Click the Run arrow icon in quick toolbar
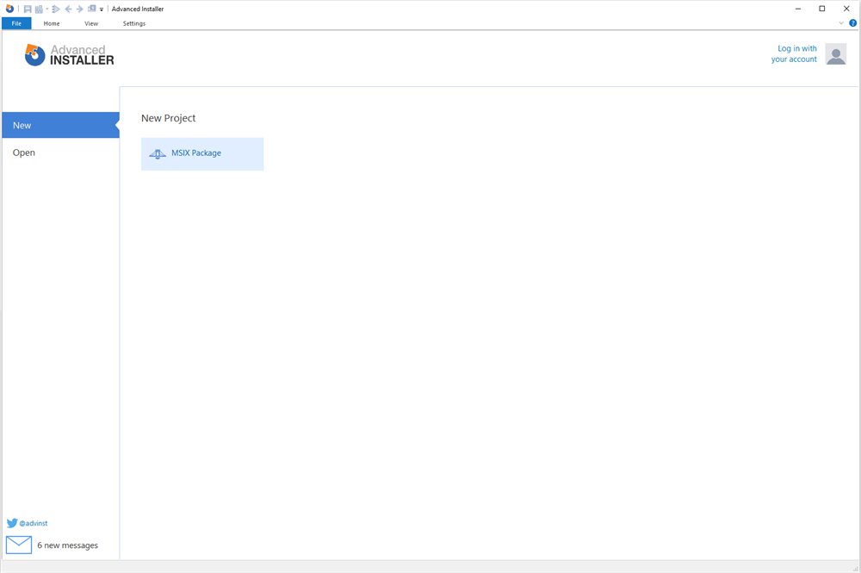 pos(56,9)
